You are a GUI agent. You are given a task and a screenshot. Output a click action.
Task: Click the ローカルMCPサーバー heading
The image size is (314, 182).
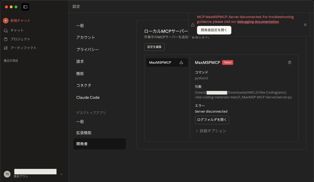[166, 31]
